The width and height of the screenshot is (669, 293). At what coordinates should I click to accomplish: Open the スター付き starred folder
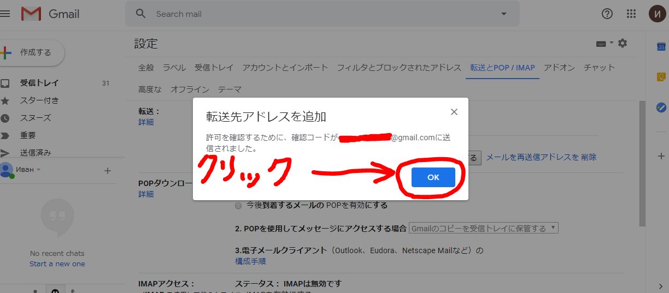pos(39,100)
